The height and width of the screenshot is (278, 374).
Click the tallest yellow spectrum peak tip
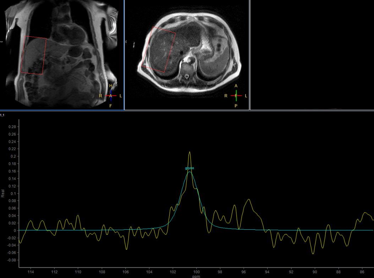click(x=190, y=152)
